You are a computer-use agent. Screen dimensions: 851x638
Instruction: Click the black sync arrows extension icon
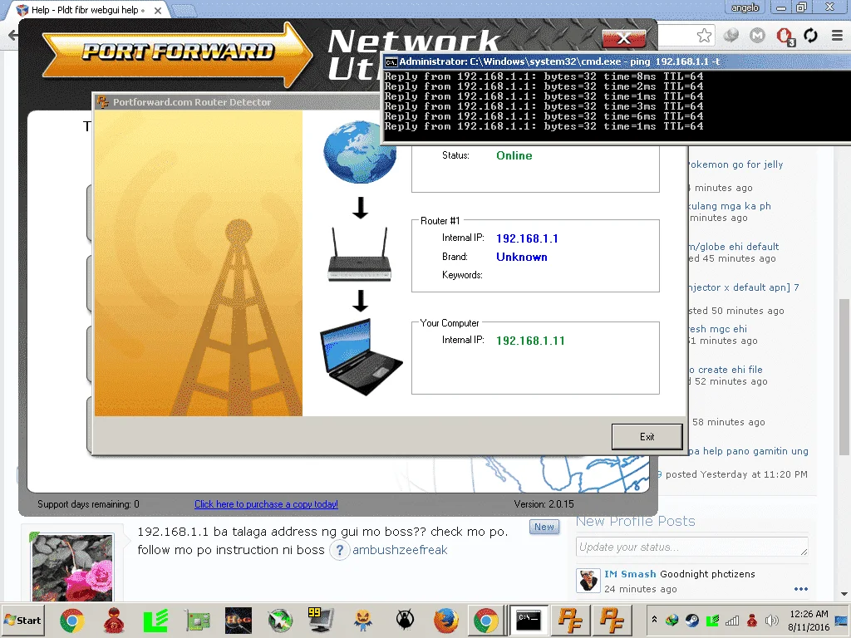click(x=810, y=36)
